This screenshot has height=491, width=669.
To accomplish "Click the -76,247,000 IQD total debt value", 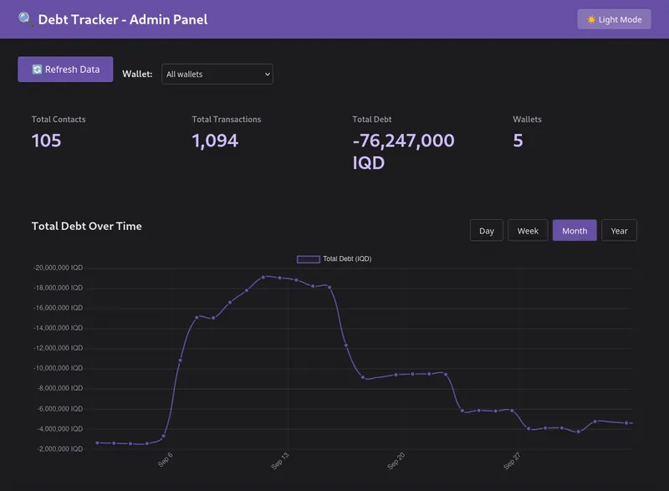I will tap(404, 151).
